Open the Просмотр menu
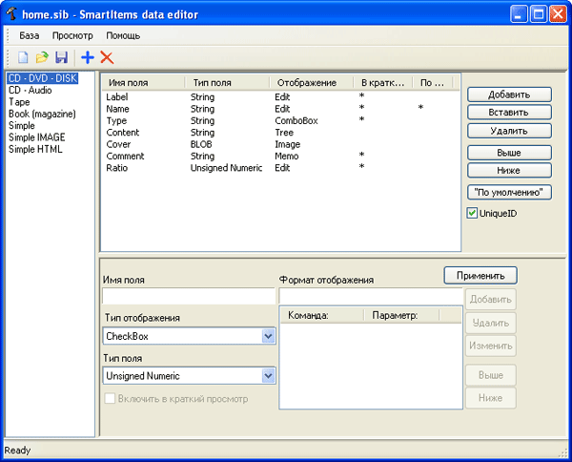572x462 pixels. coord(72,35)
